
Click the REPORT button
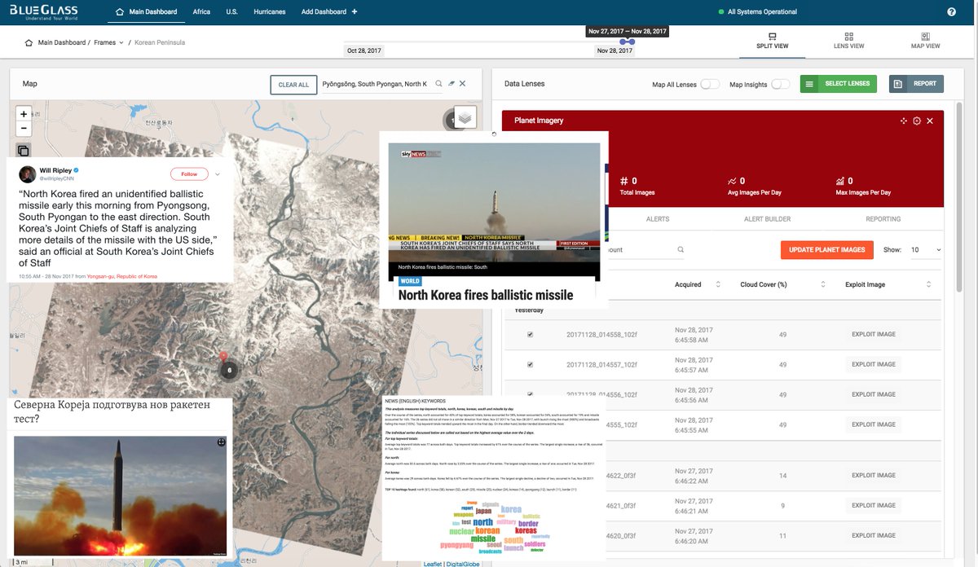click(x=916, y=84)
